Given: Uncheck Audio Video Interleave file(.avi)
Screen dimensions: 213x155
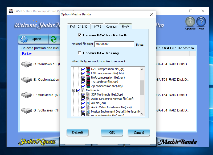Looking at the screenshot, I should pos(83,107).
